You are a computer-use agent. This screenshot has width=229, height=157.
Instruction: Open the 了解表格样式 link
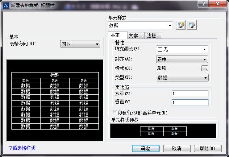[22, 148]
